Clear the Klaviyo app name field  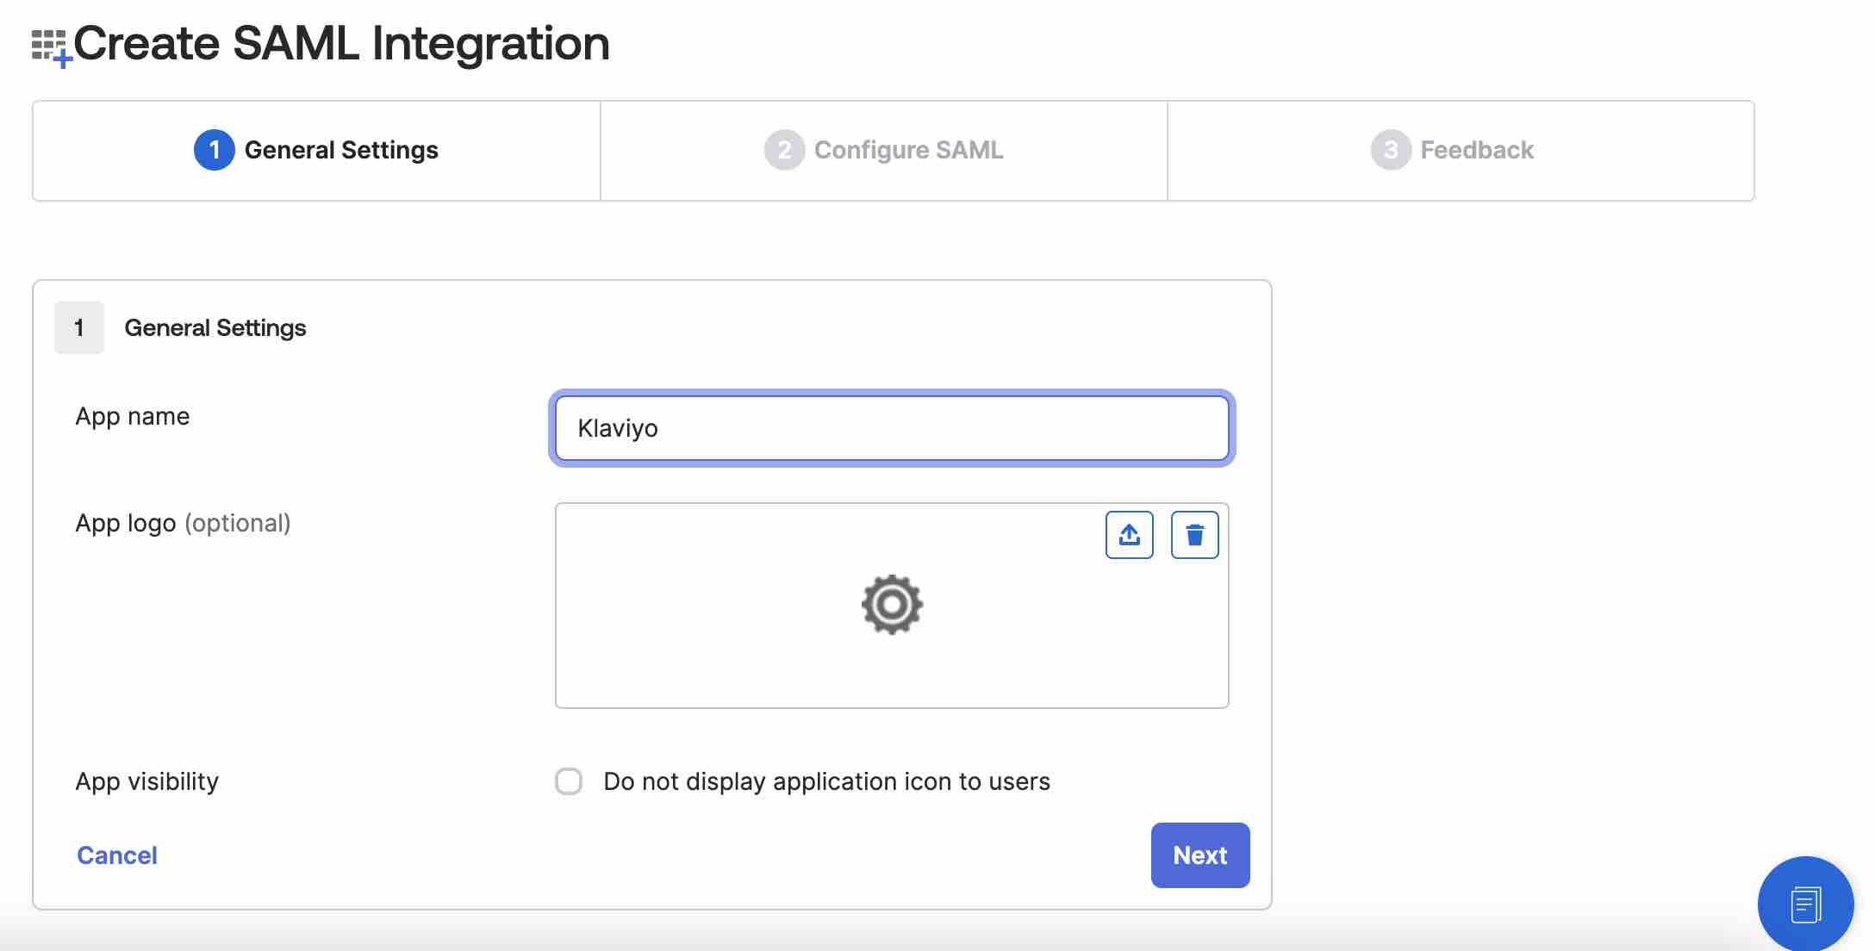(892, 428)
